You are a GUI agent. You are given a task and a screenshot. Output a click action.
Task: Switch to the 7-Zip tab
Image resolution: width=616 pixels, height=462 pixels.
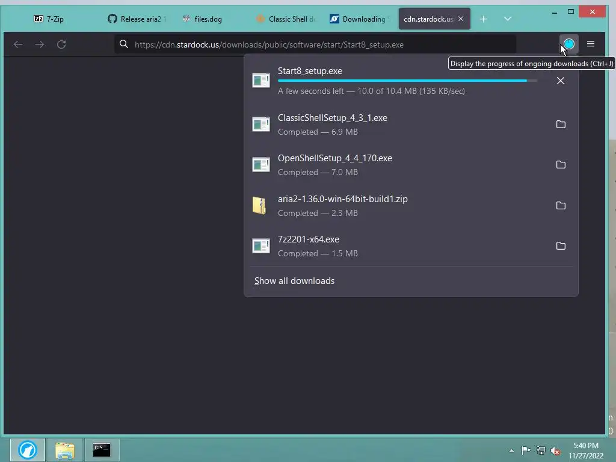click(49, 19)
